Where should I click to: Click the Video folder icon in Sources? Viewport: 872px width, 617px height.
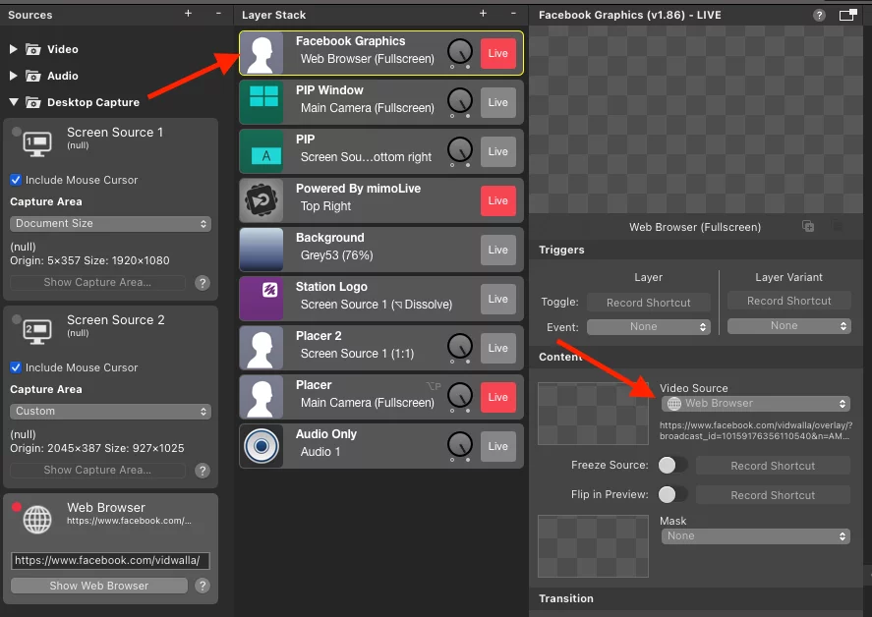click(33, 49)
